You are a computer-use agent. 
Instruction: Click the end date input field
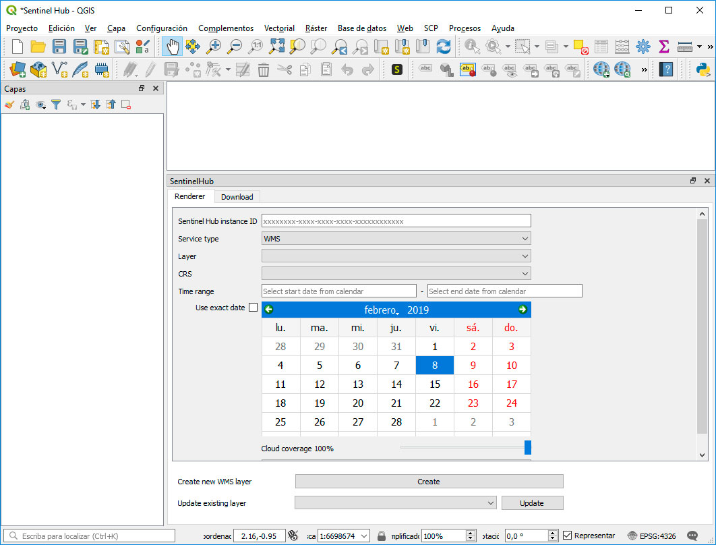coord(504,291)
